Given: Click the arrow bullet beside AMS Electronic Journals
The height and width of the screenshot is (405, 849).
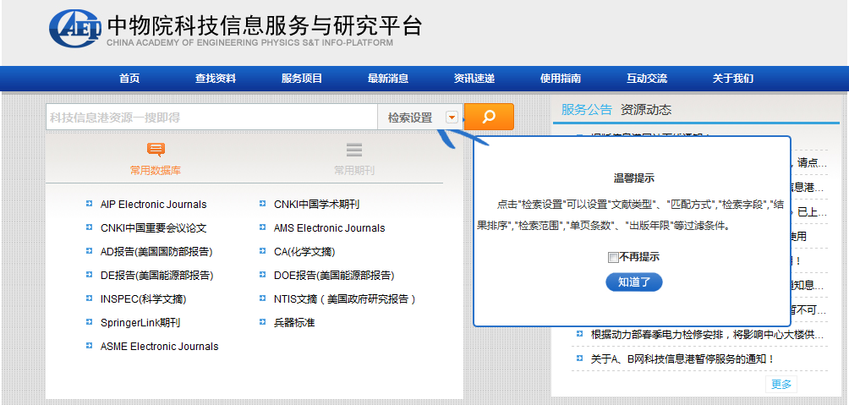Looking at the screenshot, I should 263,228.
